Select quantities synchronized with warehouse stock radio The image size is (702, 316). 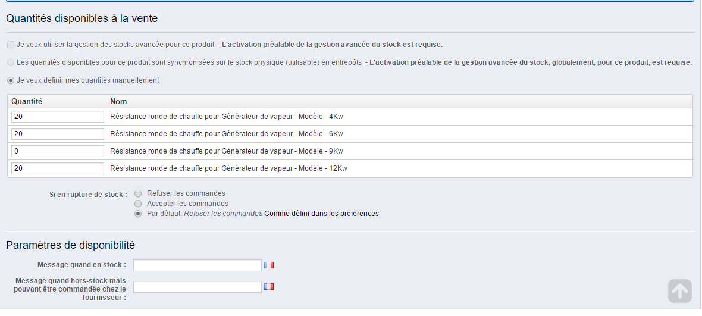pos(11,62)
